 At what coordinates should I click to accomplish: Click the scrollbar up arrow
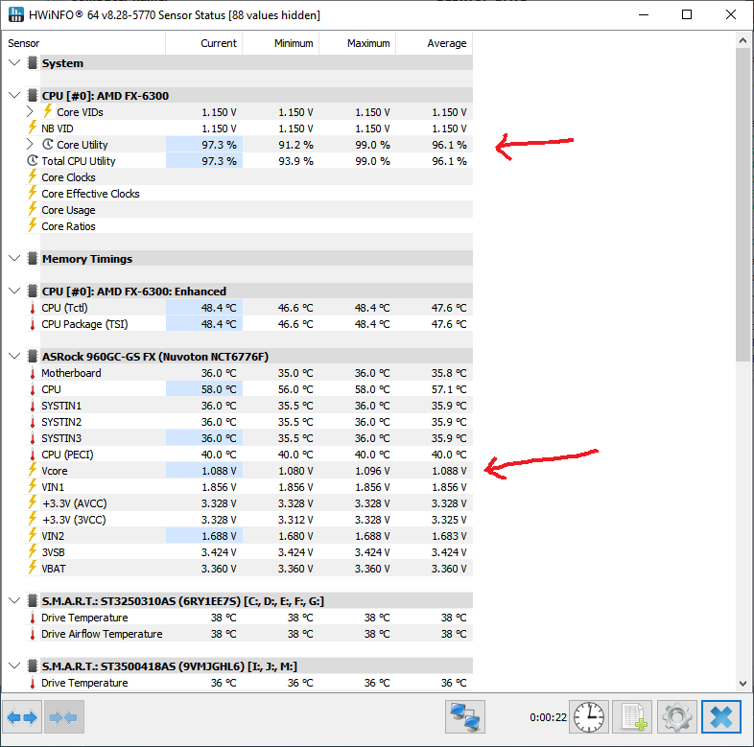tap(742, 41)
